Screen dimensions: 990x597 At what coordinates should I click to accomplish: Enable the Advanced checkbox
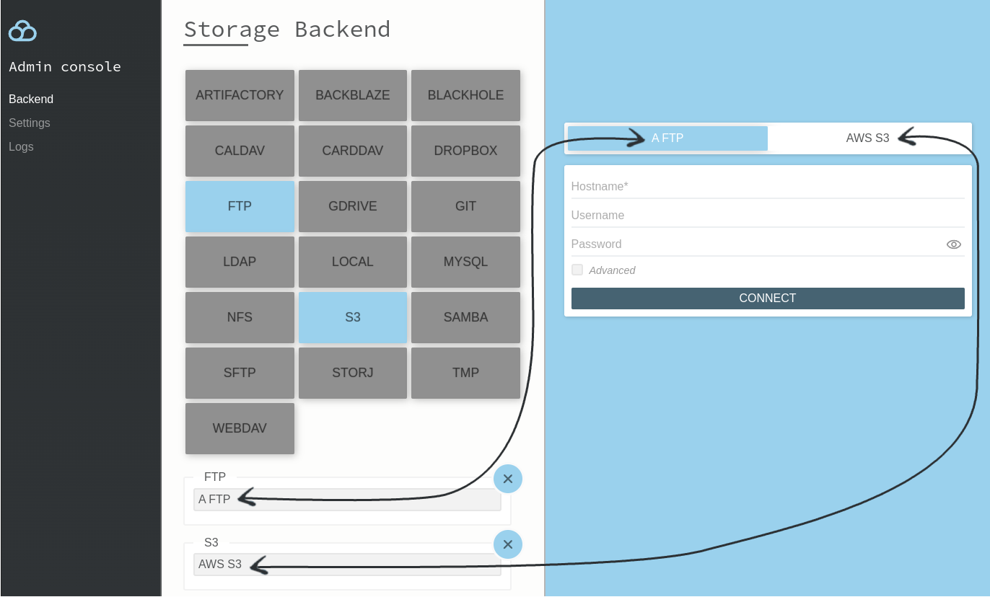click(x=577, y=269)
